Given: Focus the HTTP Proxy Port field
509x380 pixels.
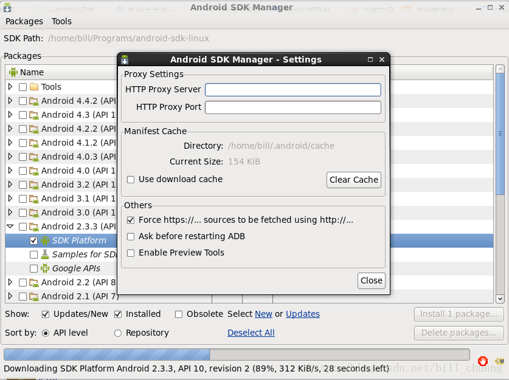Looking at the screenshot, I should point(293,107).
